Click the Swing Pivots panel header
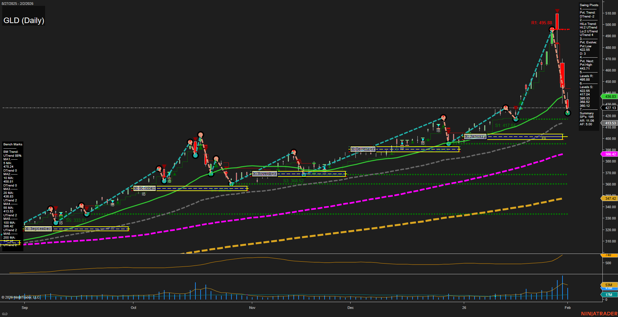Screen dimensions: 618x317 pos(588,5)
